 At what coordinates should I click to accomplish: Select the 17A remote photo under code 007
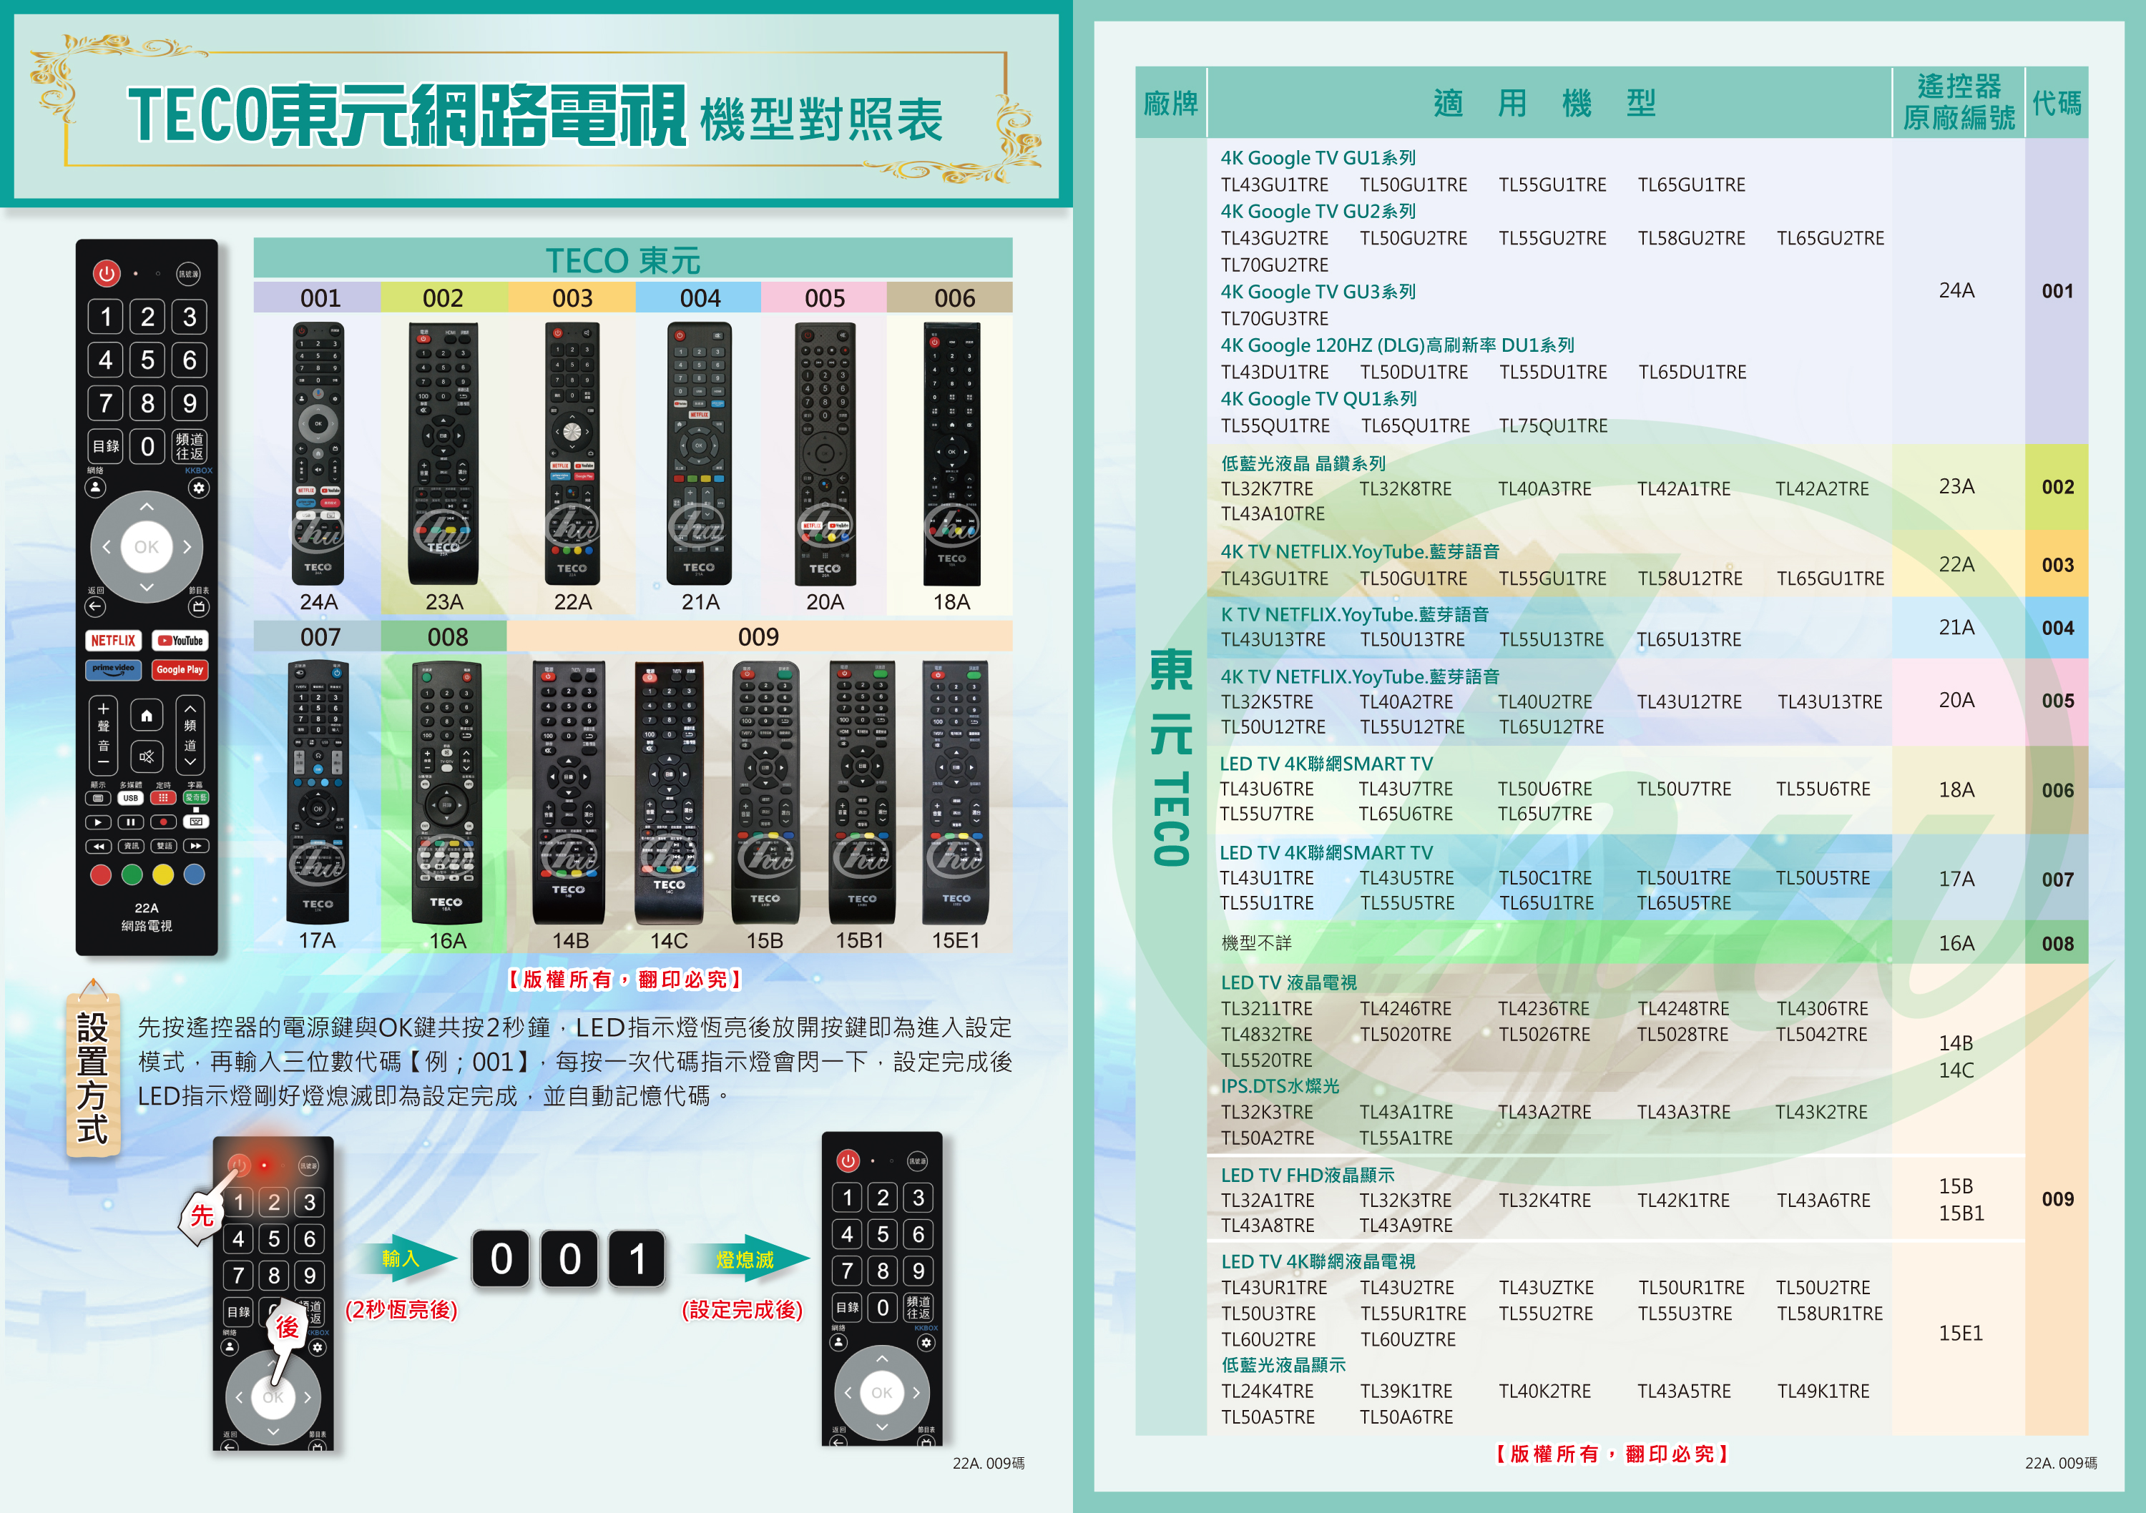318,792
